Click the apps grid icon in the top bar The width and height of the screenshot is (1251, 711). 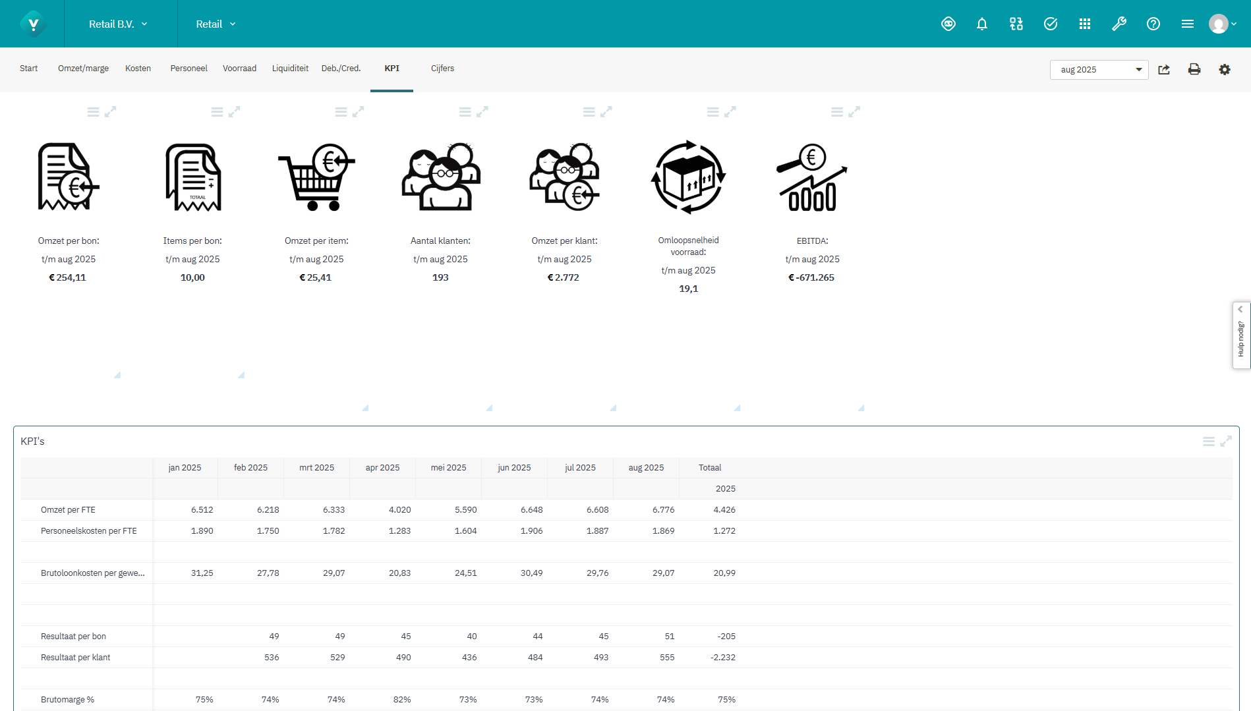click(x=1085, y=24)
